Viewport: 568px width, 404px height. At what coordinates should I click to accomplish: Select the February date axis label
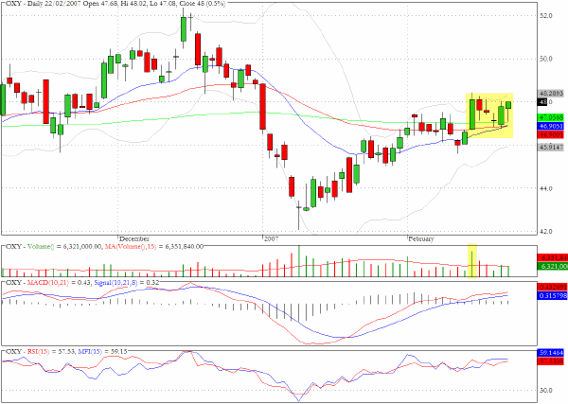421,239
